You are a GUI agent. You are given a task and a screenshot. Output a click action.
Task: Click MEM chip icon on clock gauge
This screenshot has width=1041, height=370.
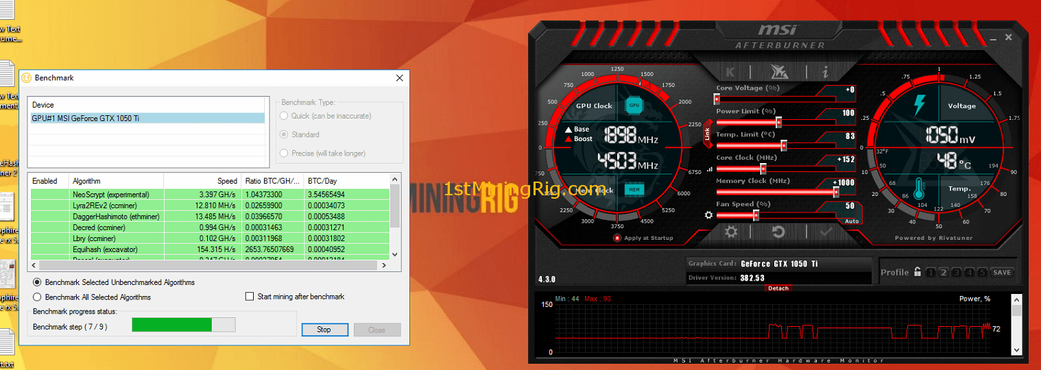[x=634, y=189]
